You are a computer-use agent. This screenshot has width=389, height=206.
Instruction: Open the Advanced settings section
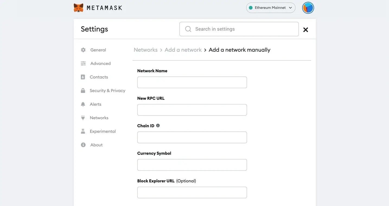point(100,63)
